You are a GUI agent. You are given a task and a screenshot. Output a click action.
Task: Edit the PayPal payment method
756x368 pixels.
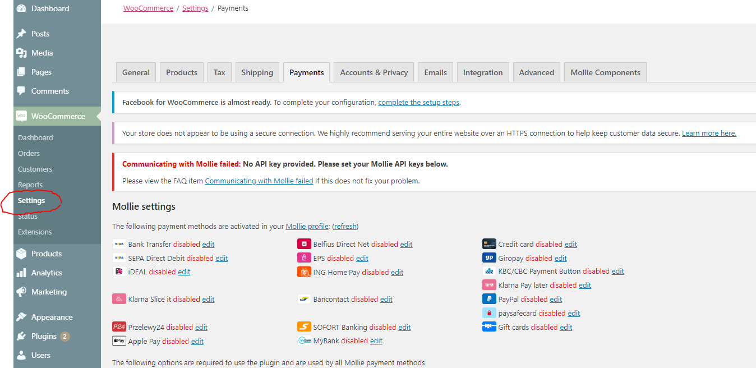556,300
